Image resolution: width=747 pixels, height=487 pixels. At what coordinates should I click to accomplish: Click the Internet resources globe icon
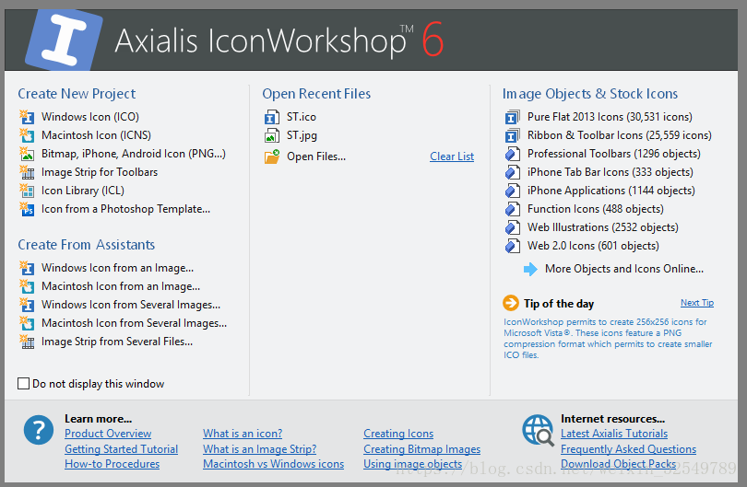(538, 431)
